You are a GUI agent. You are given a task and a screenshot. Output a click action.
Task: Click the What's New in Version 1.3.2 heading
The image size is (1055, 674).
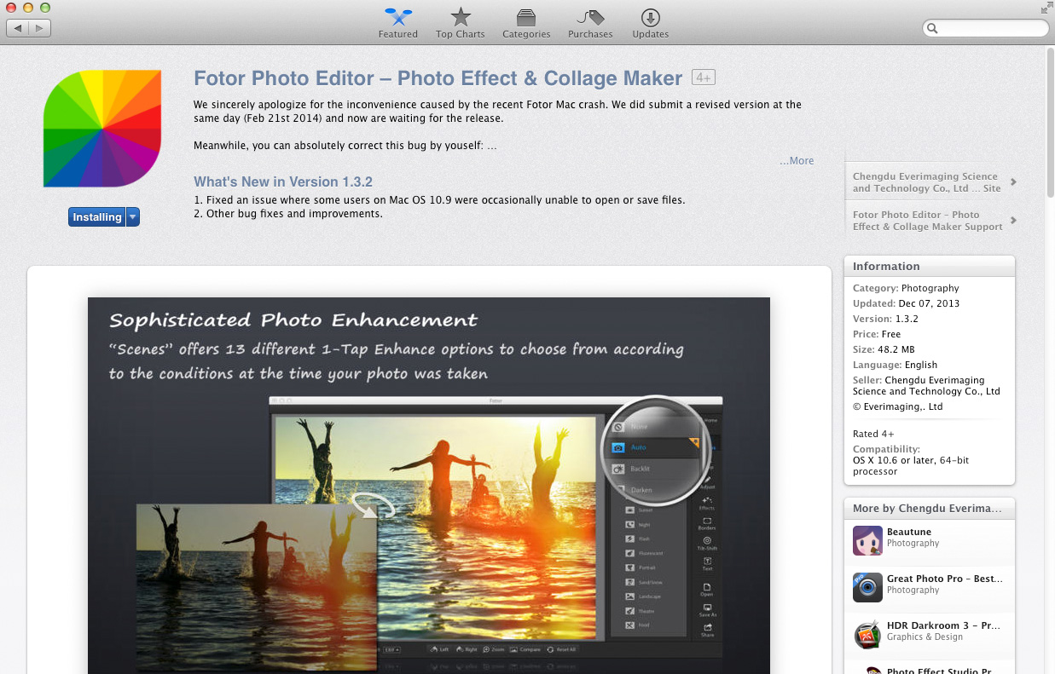tap(283, 181)
